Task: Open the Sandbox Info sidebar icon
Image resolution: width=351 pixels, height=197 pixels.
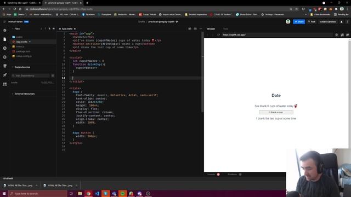Action: point(5,30)
